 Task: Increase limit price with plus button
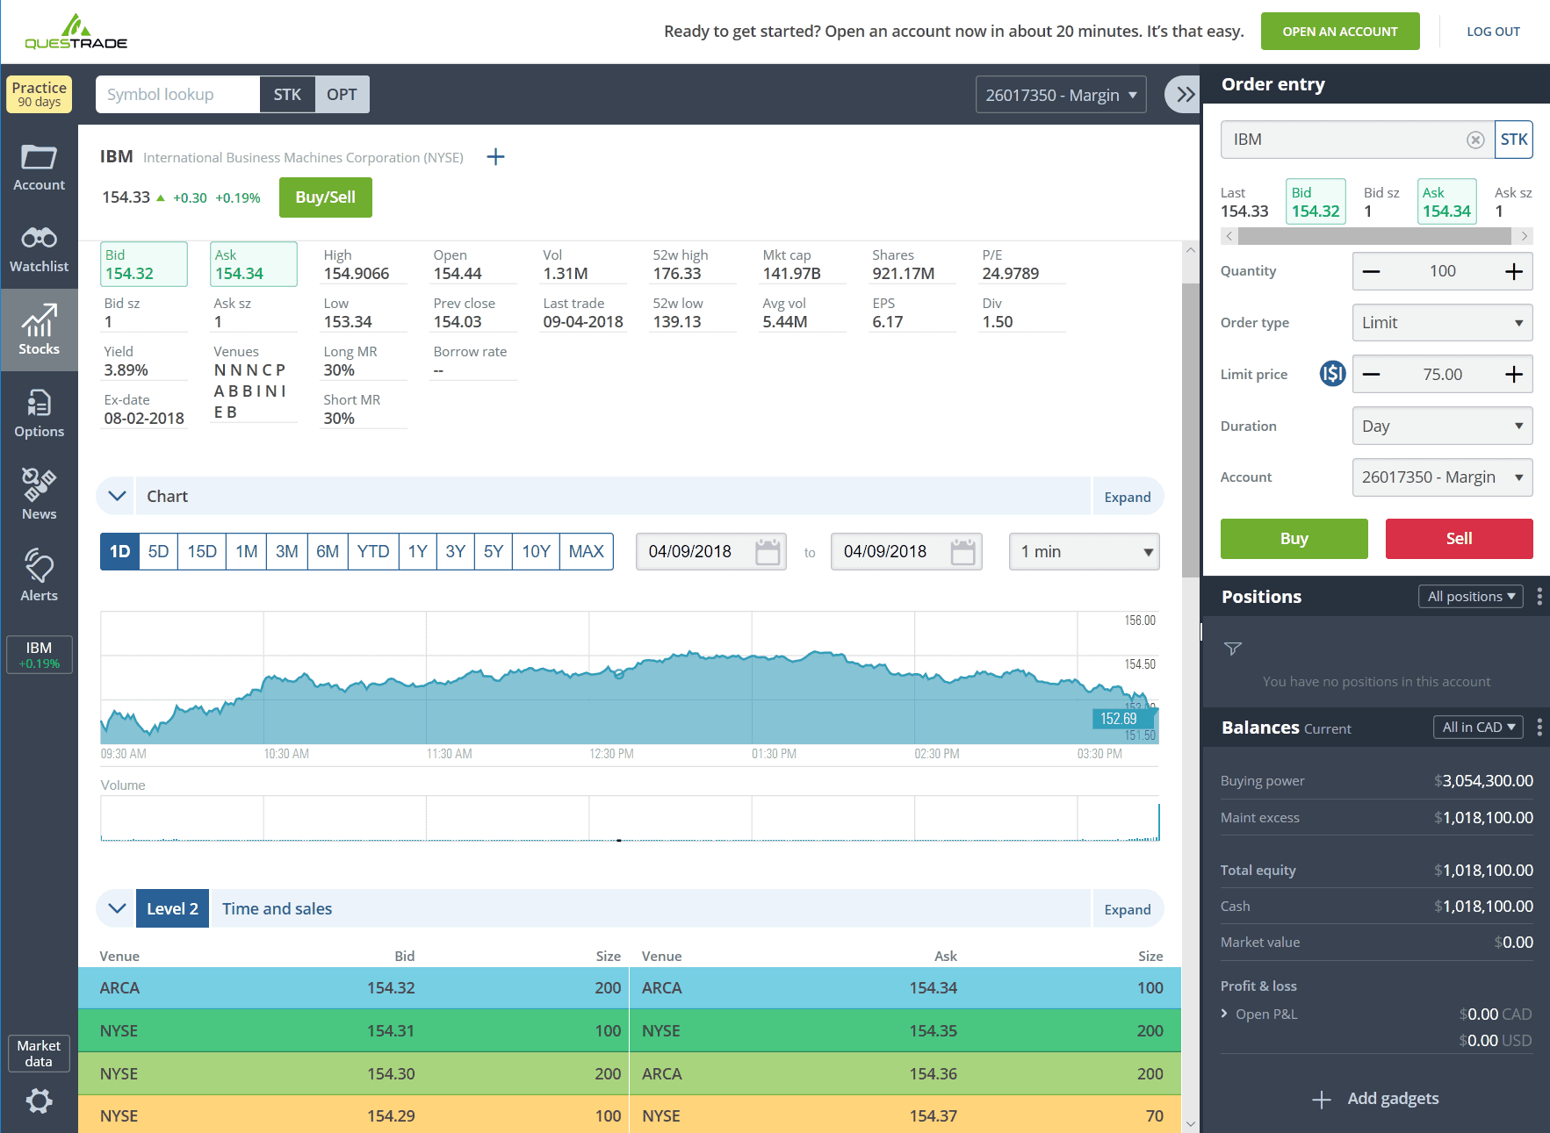[1514, 375]
